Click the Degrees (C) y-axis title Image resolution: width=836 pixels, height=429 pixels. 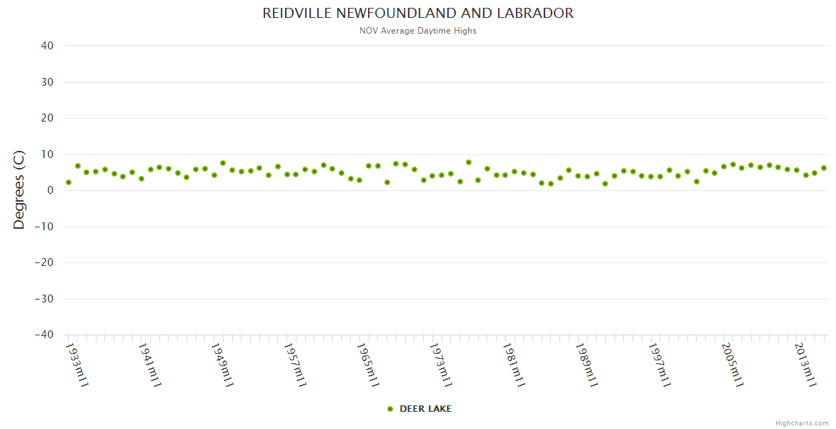tap(19, 190)
